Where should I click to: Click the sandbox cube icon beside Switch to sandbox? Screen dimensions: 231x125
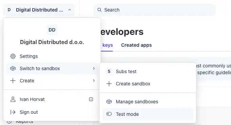13,68
